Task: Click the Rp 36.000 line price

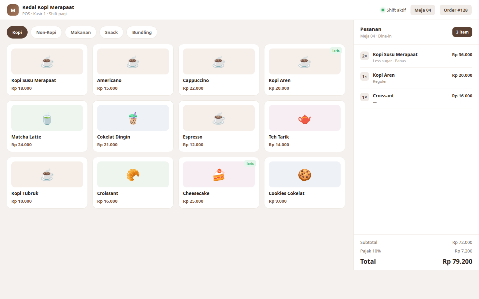Action: click(462, 54)
